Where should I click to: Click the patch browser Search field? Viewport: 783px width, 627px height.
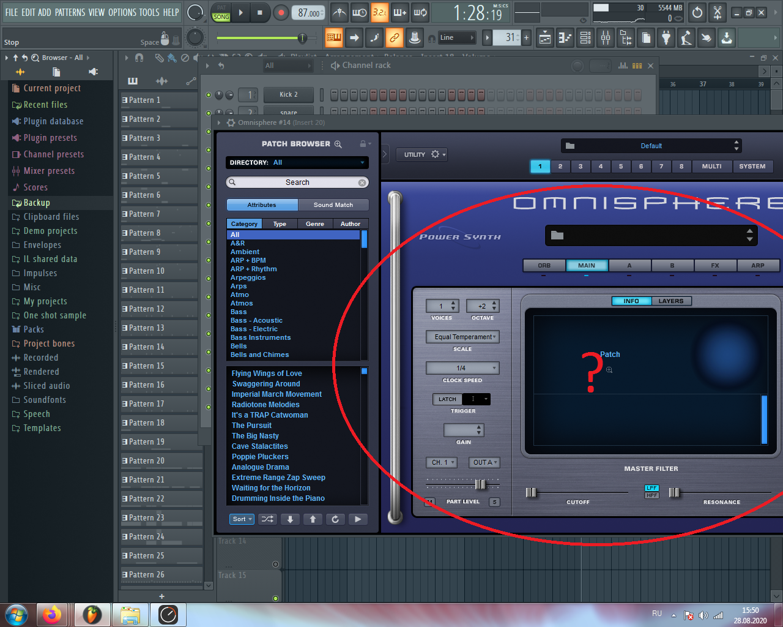coord(297,182)
